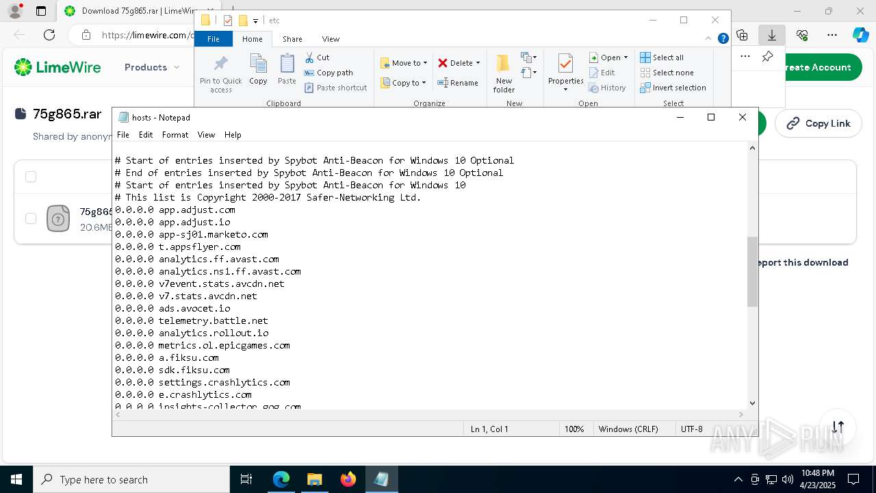Image resolution: width=876 pixels, height=493 pixels.
Task: Switch to Explorer Share tab
Action: tap(292, 39)
